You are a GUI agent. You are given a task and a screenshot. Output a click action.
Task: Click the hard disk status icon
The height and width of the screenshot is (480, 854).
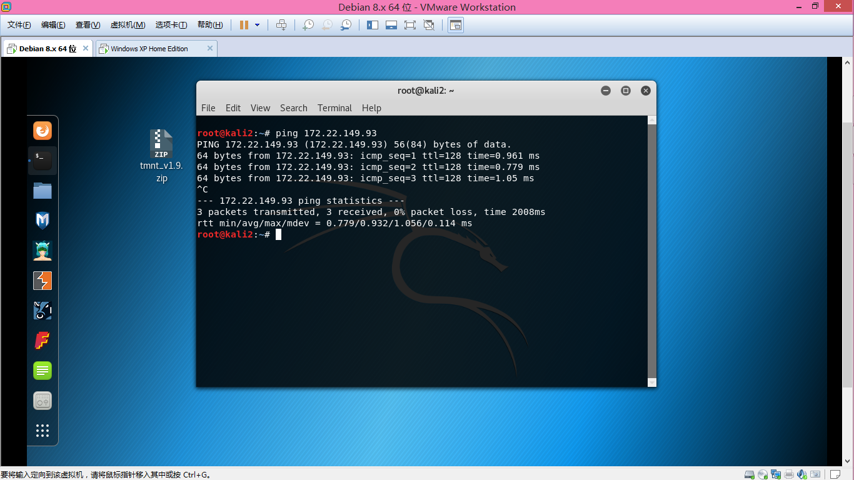pyautogui.click(x=750, y=474)
